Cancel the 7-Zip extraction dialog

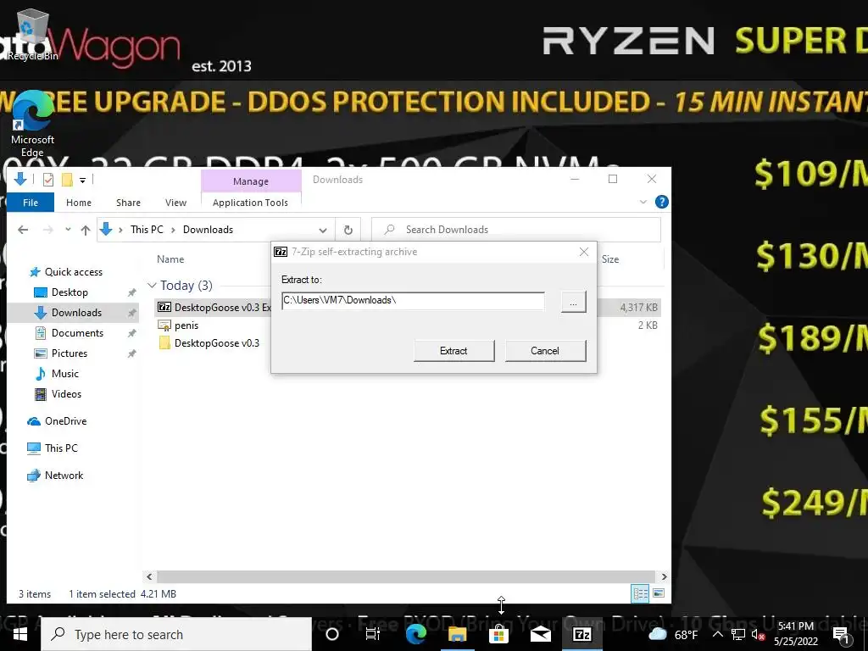(x=545, y=351)
